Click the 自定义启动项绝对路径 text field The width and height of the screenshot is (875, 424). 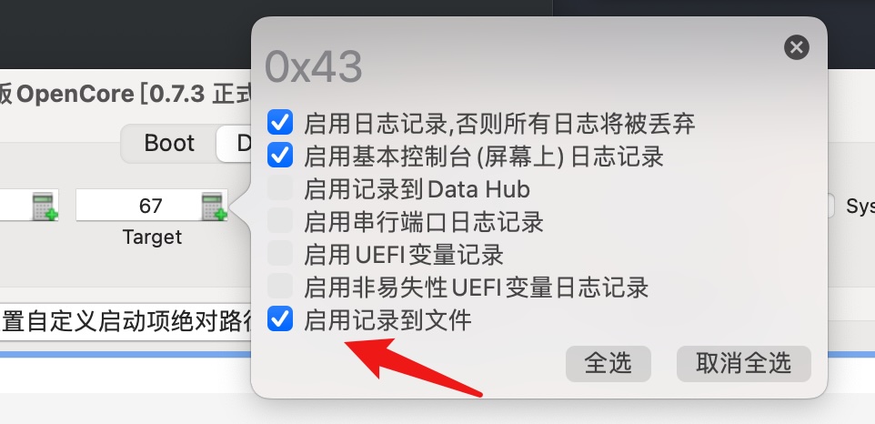[x=126, y=322]
